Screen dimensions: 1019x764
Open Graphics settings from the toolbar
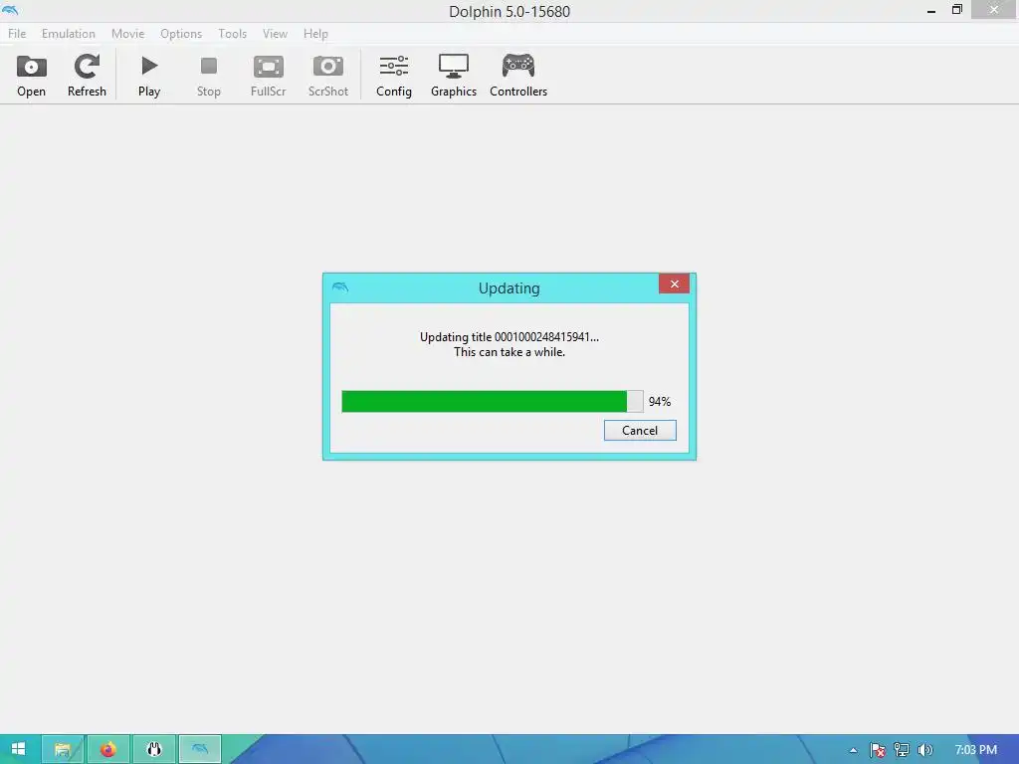coord(454,76)
